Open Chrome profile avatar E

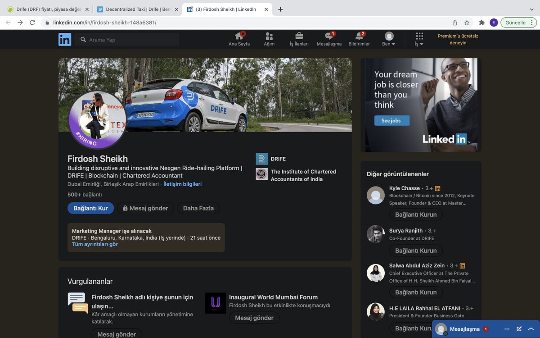[494, 23]
